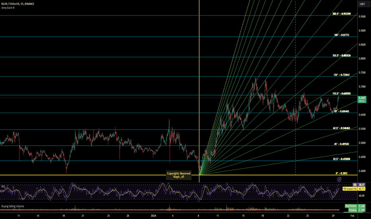The height and width of the screenshot is (219, 371).
Task: Click the 40.00 RSI axis value
Action: pyautogui.click(x=361, y=196)
